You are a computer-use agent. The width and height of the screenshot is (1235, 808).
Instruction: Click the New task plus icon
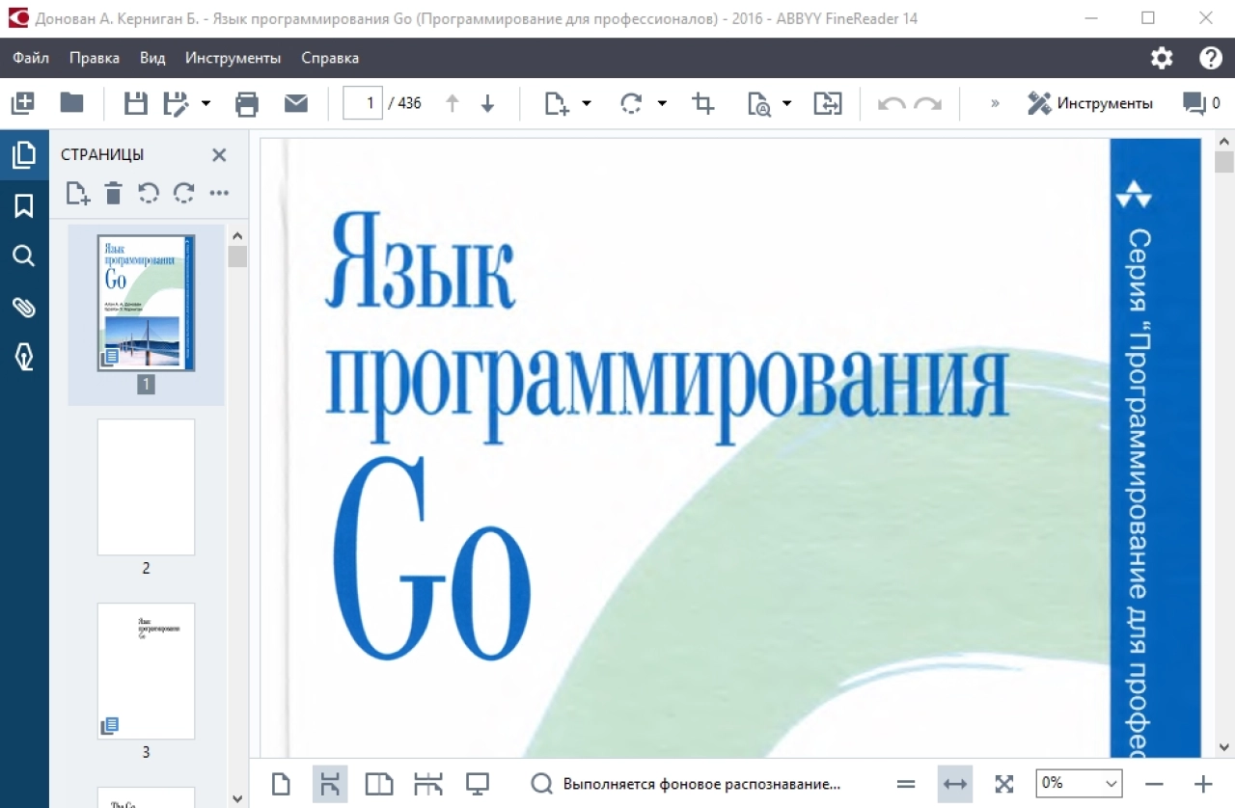pyautogui.click(x=22, y=103)
